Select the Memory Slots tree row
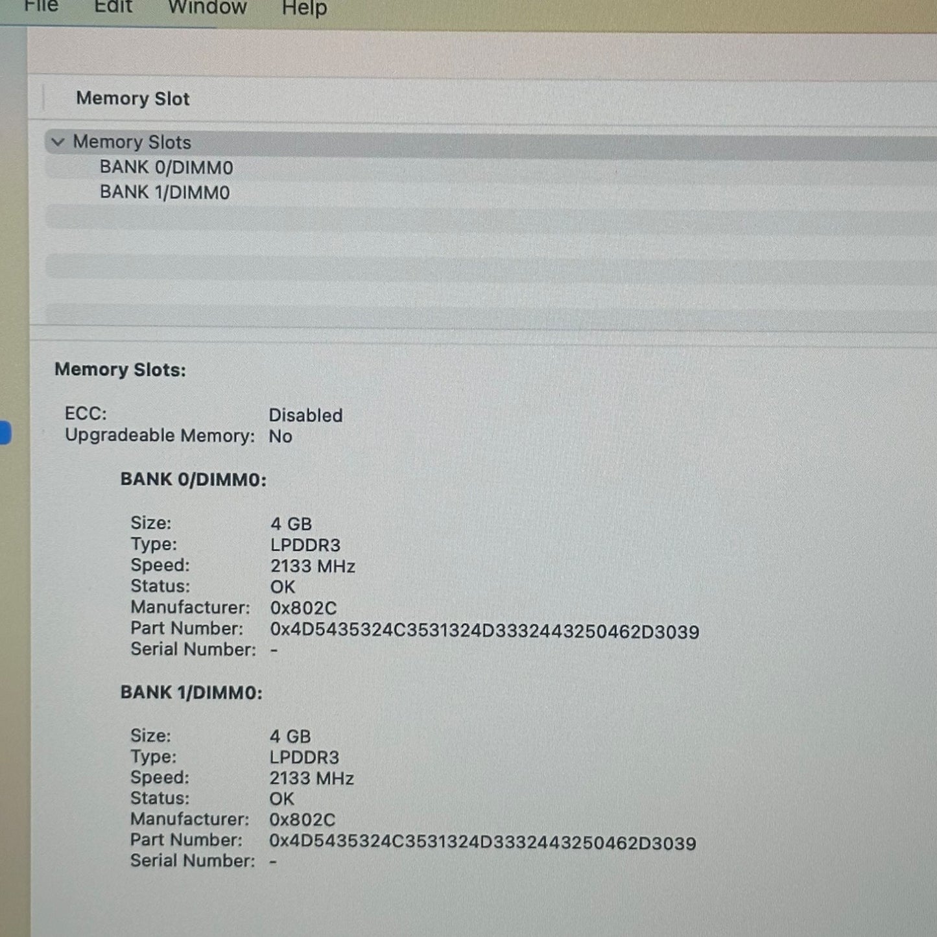Screen dimensions: 937x937 point(132,142)
